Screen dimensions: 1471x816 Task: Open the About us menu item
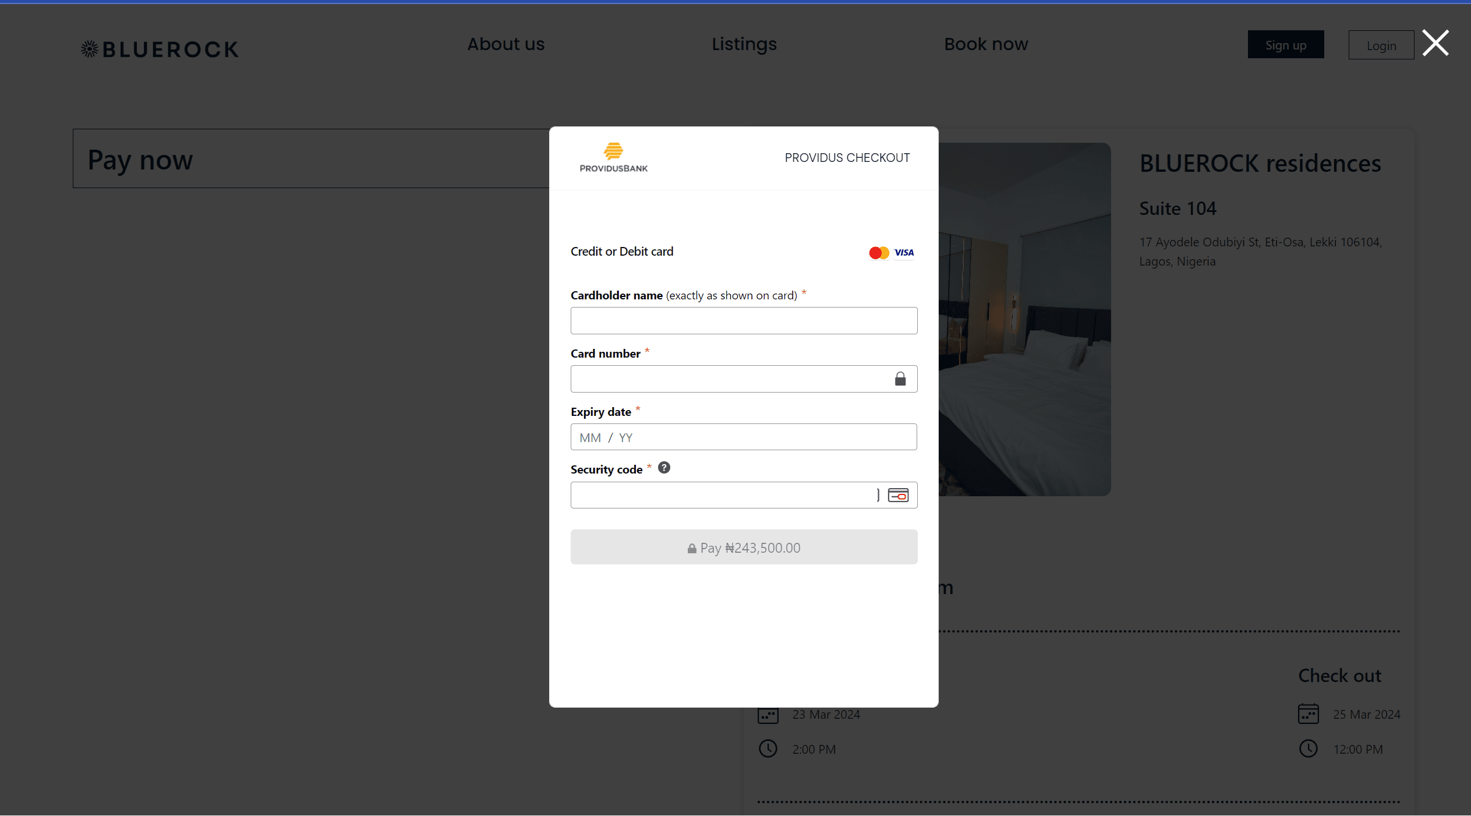click(x=505, y=44)
